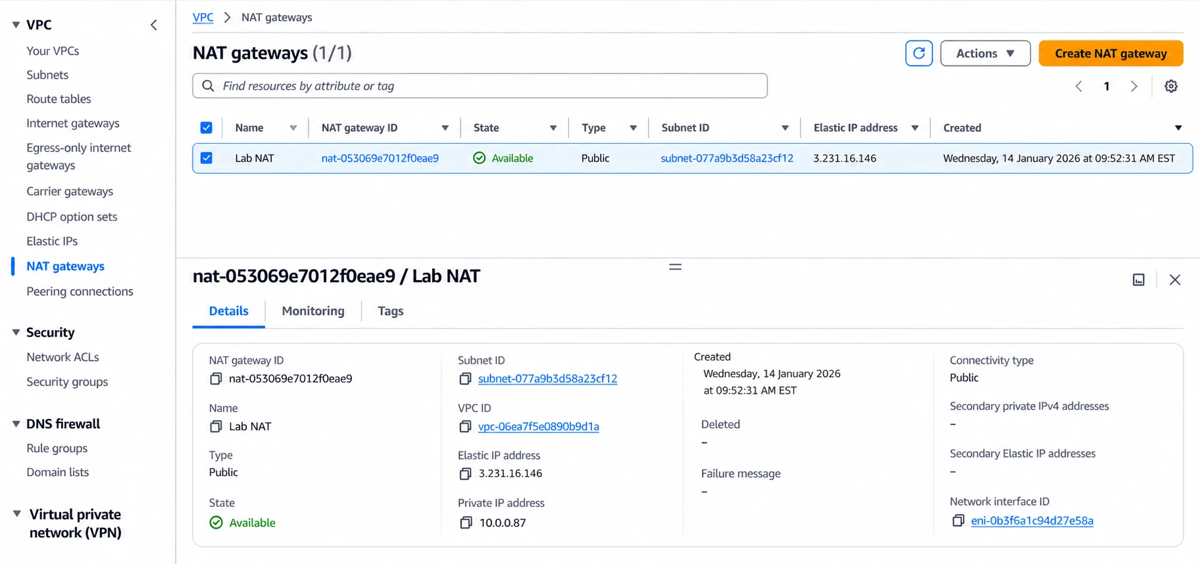Uncheck the Lab NAT row checkbox
Screen dimensions: 1200x564
[206, 158]
